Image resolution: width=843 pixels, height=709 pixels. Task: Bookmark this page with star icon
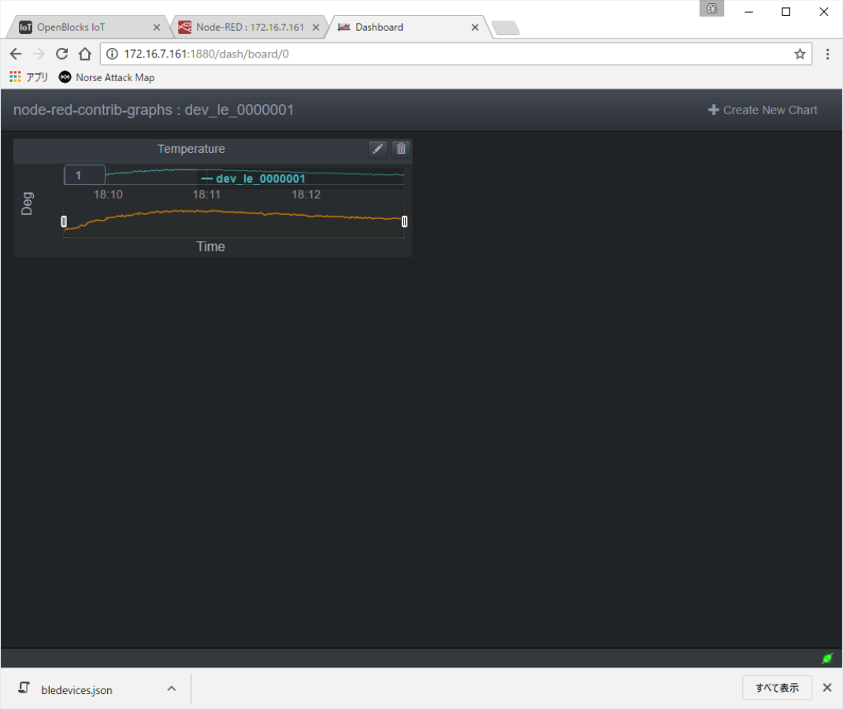(800, 54)
